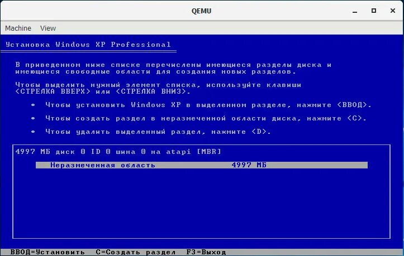The image size is (404, 256).
Task: Open the View menu
Action: point(48,28)
